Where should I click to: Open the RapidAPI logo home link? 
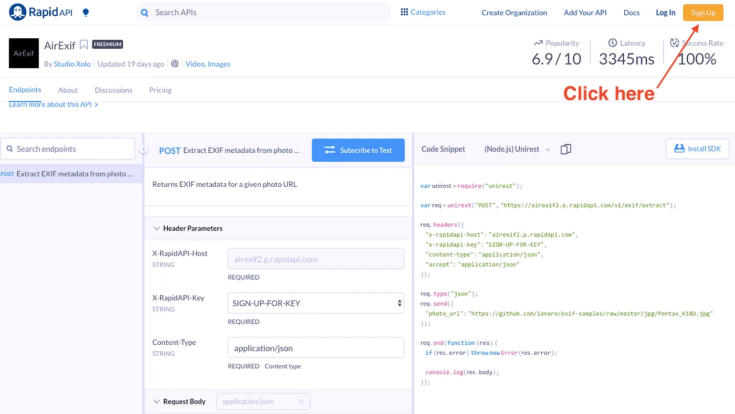tap(41, 12)
